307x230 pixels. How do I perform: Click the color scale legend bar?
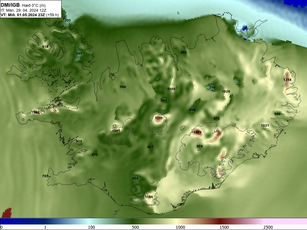tap(153, 221)
